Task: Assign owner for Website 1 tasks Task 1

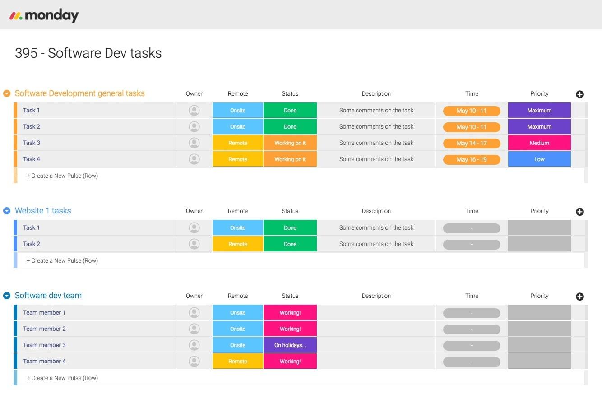Action: [x=194, y=227]
